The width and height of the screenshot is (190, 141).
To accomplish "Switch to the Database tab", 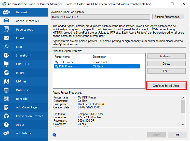I will coord(23,90).
